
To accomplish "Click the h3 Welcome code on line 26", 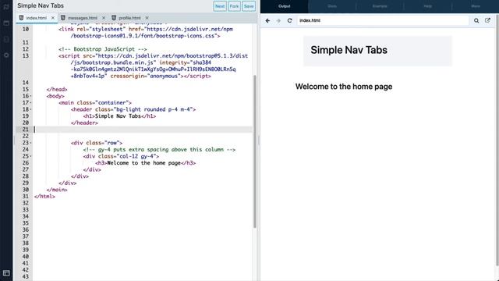I will [146, 163].
